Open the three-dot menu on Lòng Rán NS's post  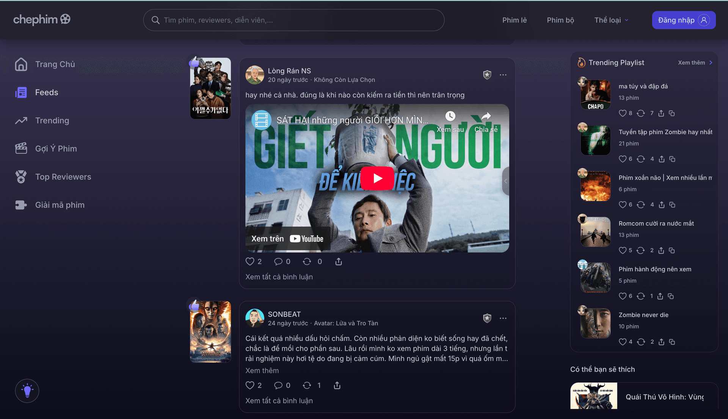coord(503,75)
